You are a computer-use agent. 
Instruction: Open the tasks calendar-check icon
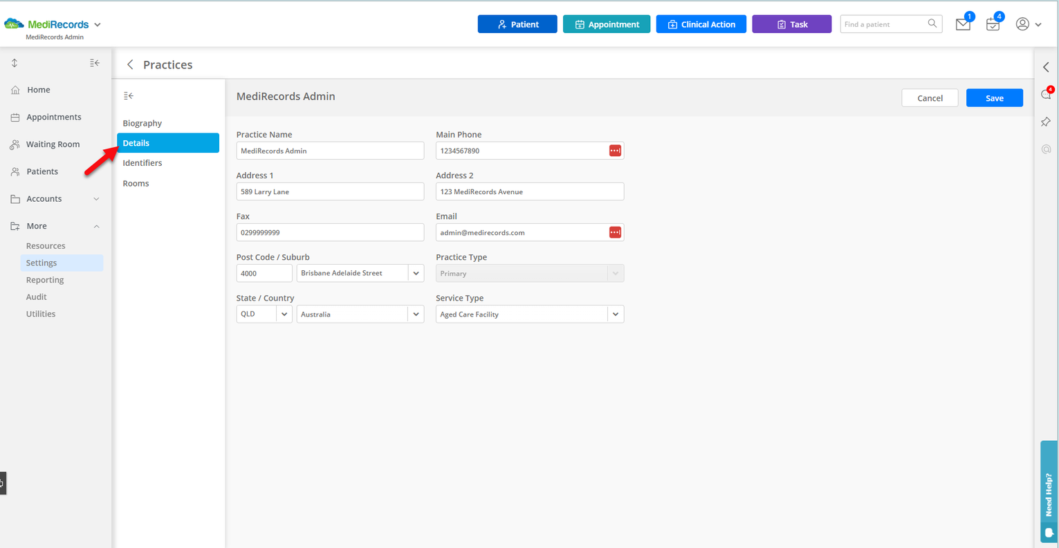pos(993,24)
